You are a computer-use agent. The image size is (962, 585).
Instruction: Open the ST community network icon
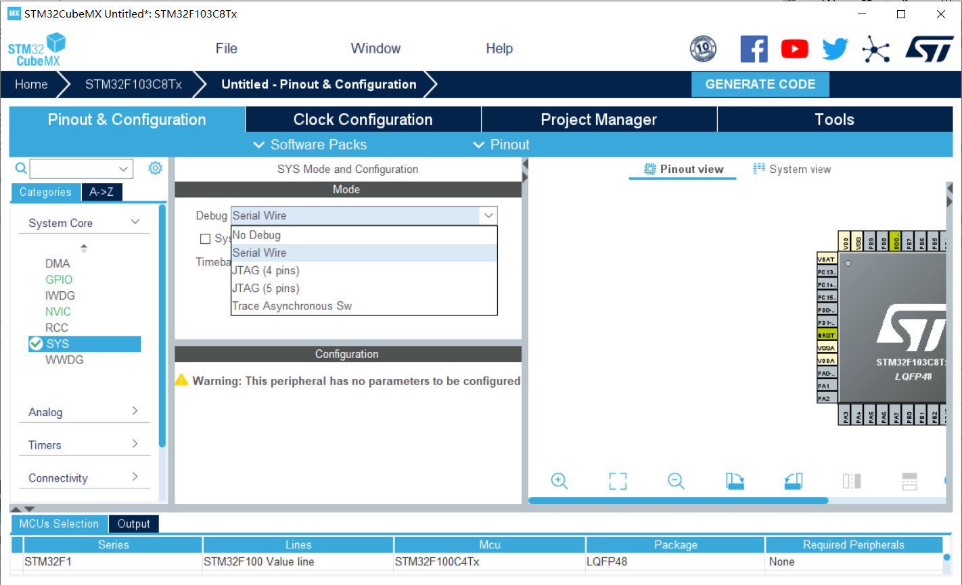pos(876,49)
